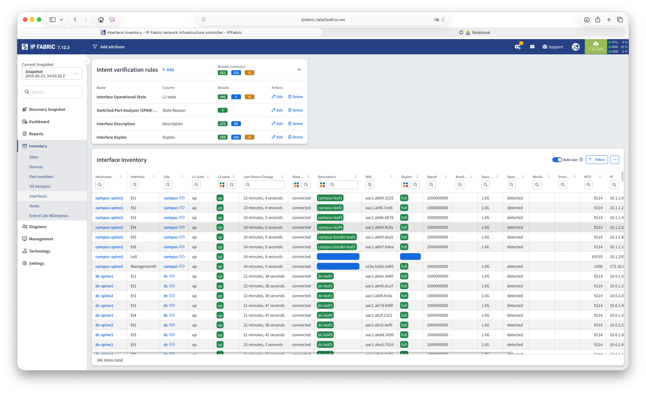646x393 pixels.
Task: Click the Media column search icon
Action: [537, 185]
